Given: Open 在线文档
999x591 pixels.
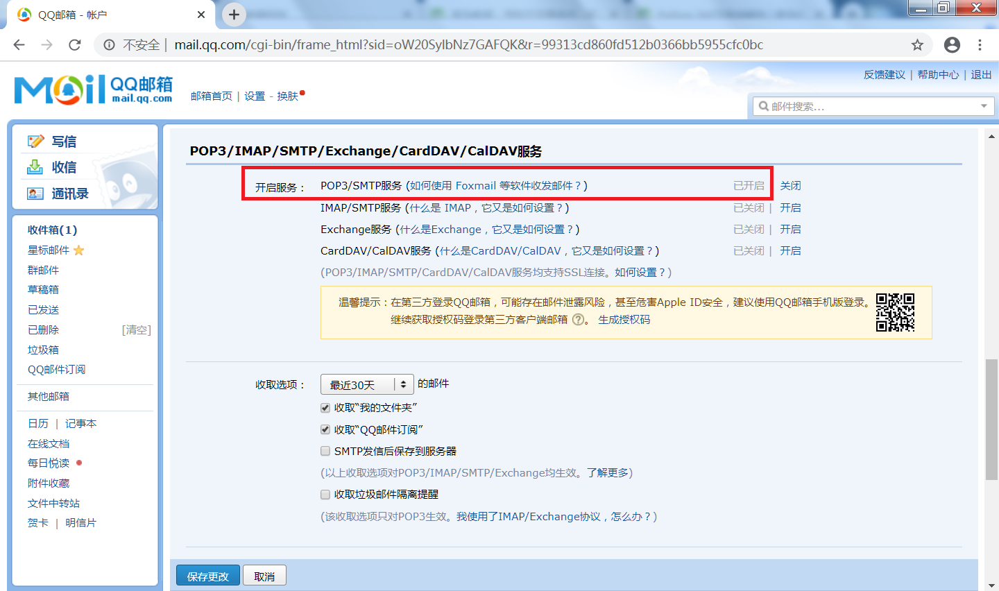Looking at the screenshot, I should click(x=49, y=443).
